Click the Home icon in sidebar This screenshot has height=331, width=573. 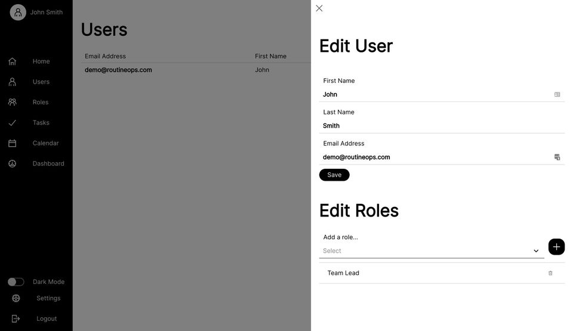[12, 61]
